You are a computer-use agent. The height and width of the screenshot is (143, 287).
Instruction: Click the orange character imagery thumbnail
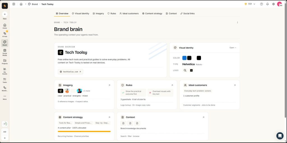pos(67,91)
